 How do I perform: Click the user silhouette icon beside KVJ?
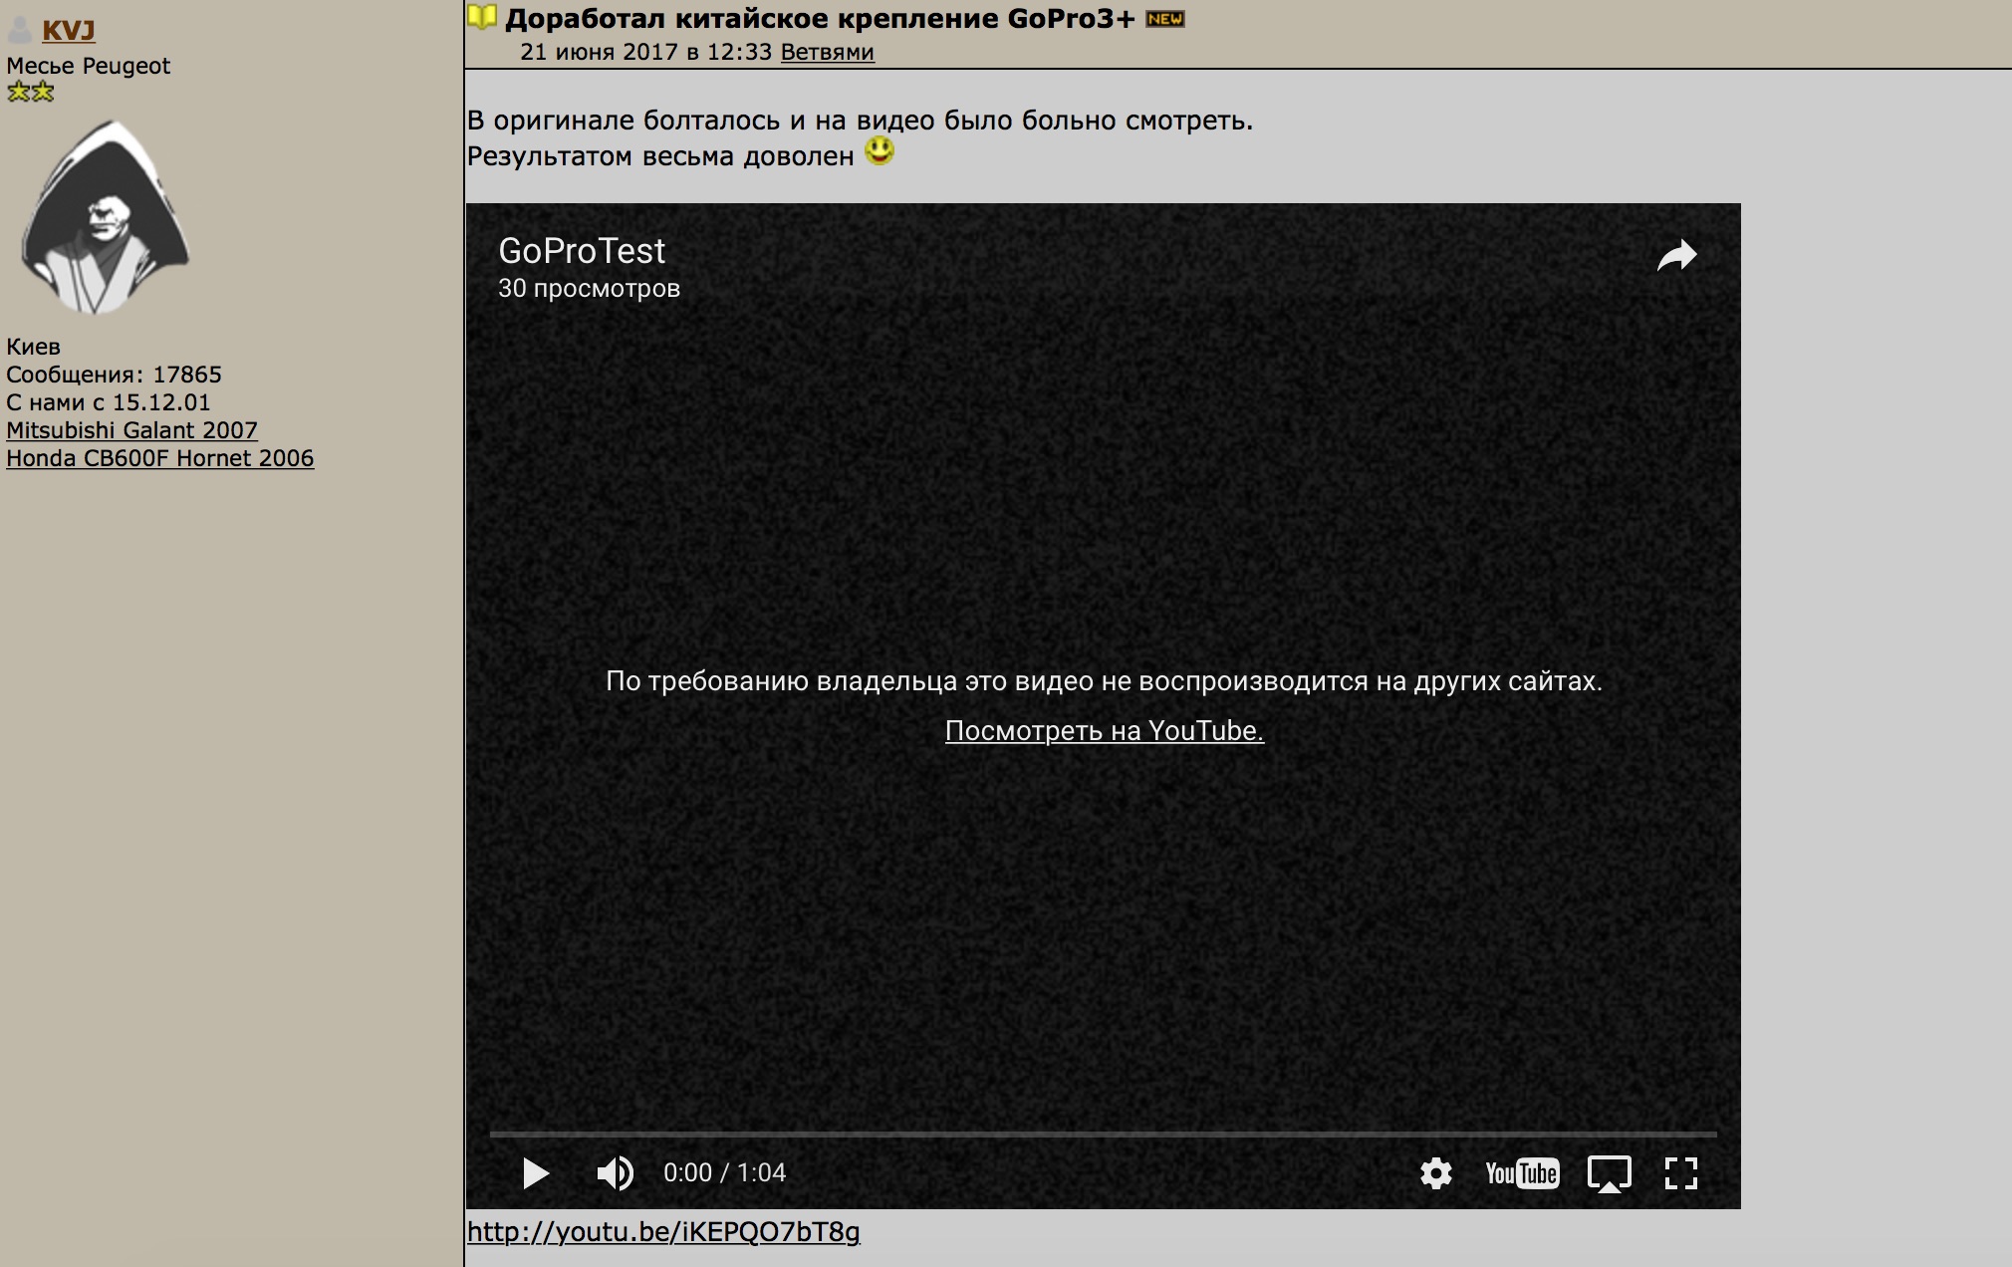20,29
